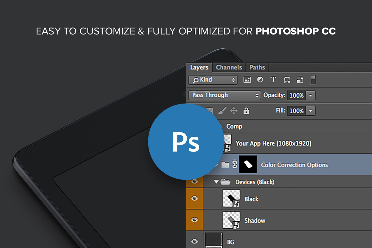Switch to the Layers tab
The width and height of the screenshot is (372, 248).
[x=199, y=67]
